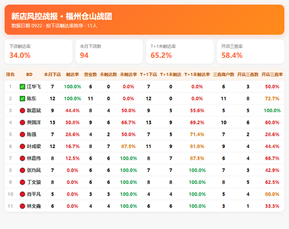Click 黄国洋's 69.2% T+1未触达率 value

(197, 123)
